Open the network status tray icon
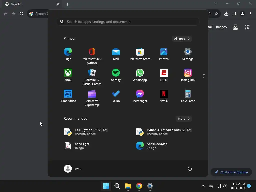 [x=219, y=186]
